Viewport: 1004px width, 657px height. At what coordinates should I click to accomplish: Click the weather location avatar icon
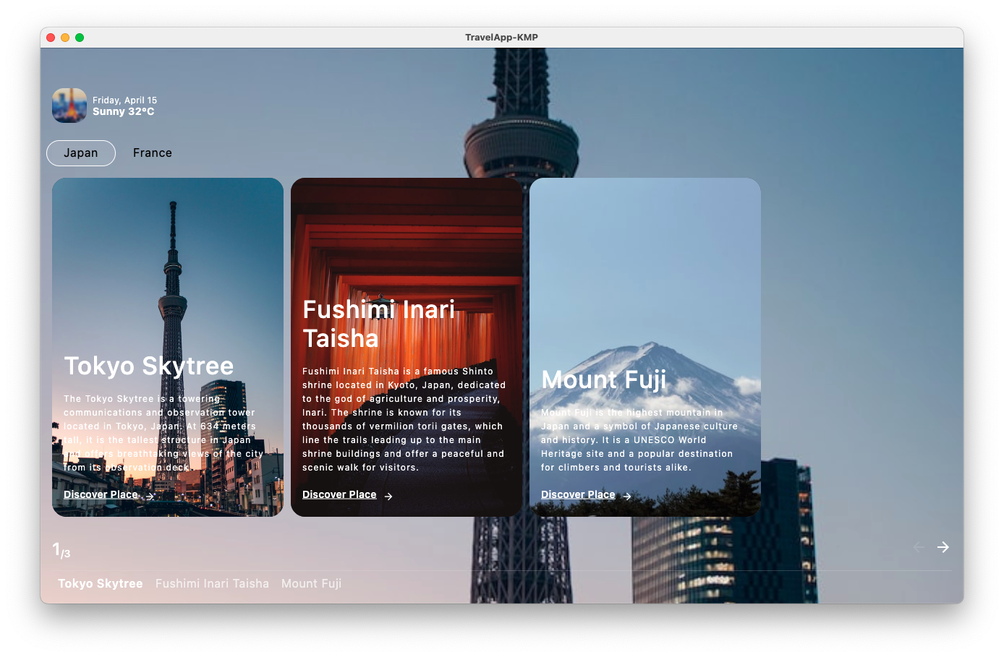click(x=69, y=106)
